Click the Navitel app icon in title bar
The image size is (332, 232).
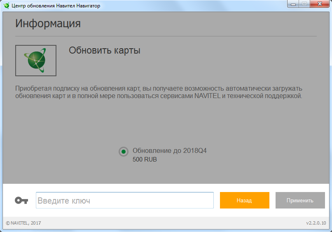7,5
